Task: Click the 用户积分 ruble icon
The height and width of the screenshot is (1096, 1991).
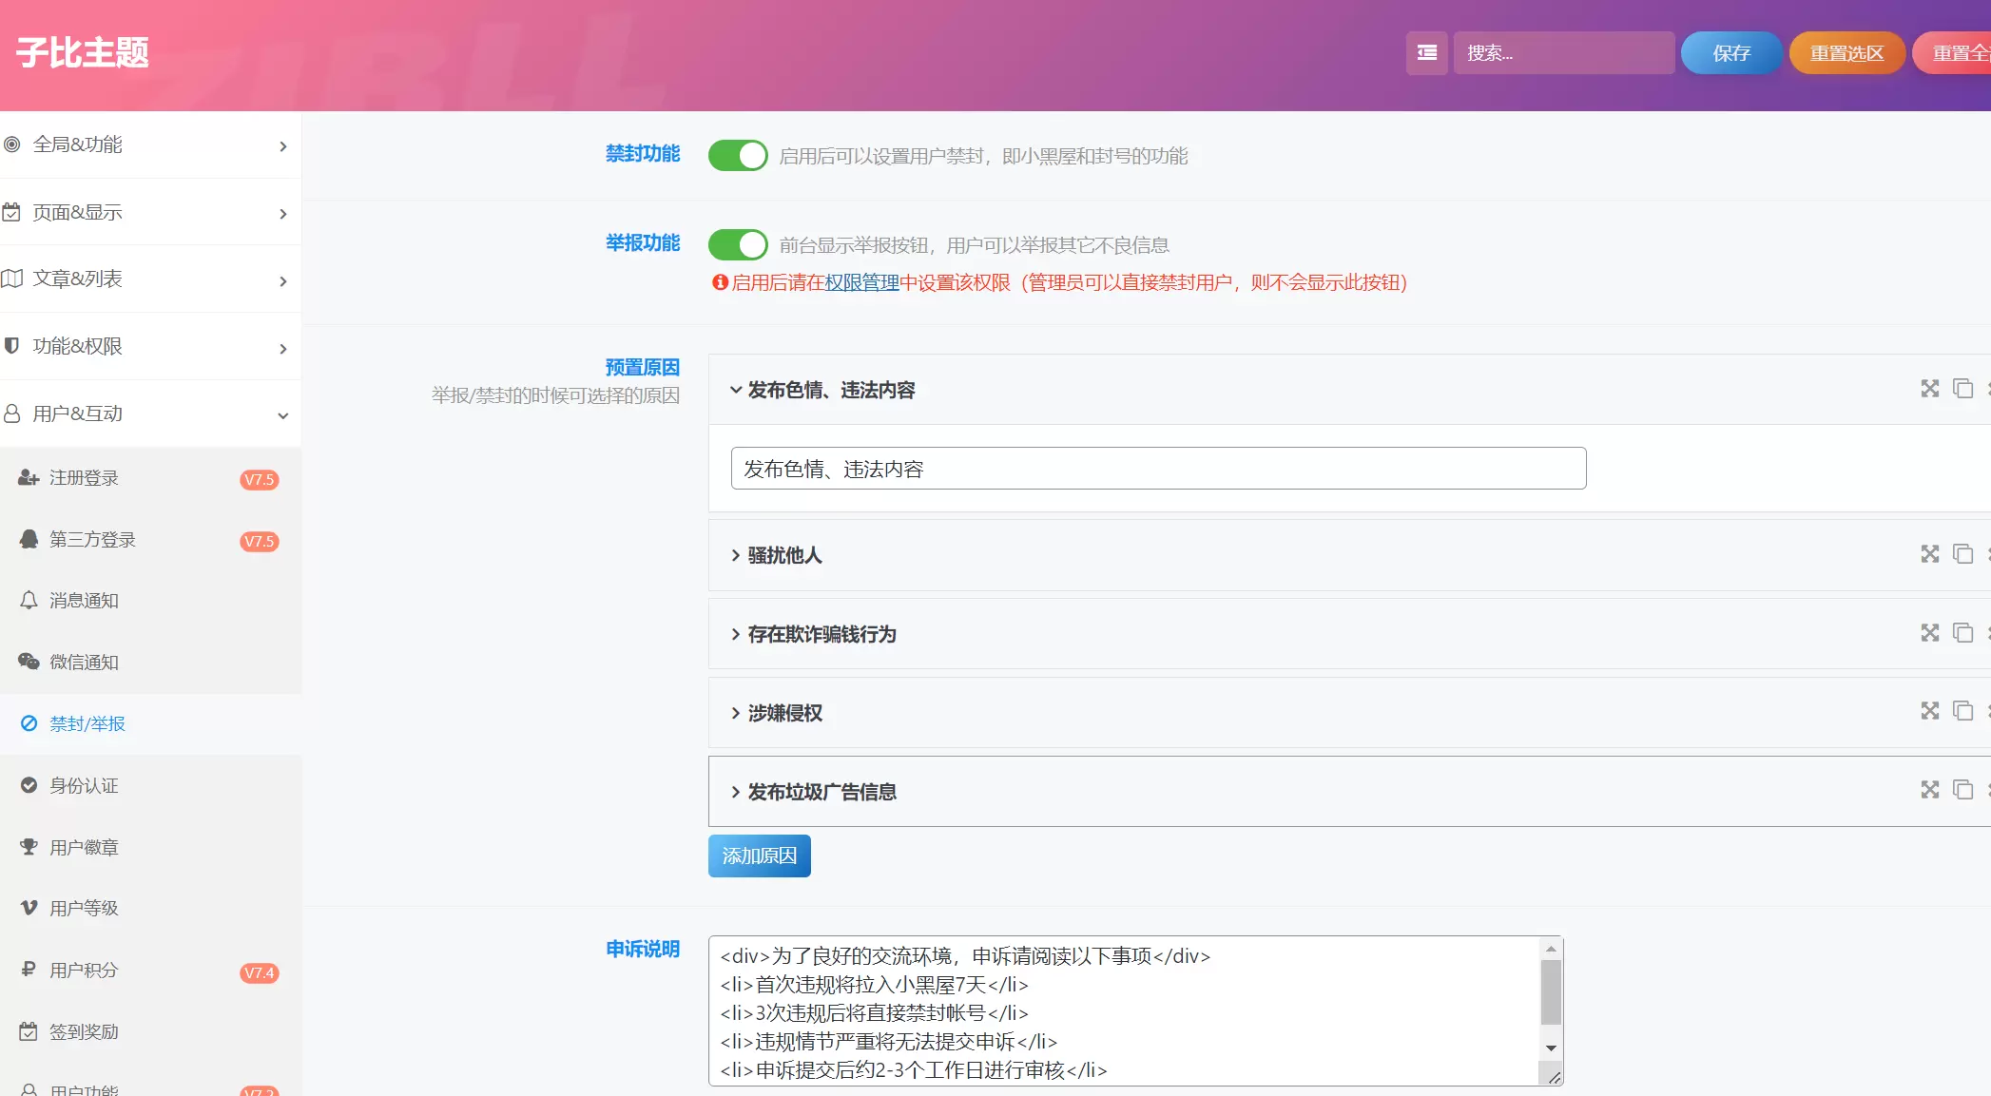Action: click(29, 970)
